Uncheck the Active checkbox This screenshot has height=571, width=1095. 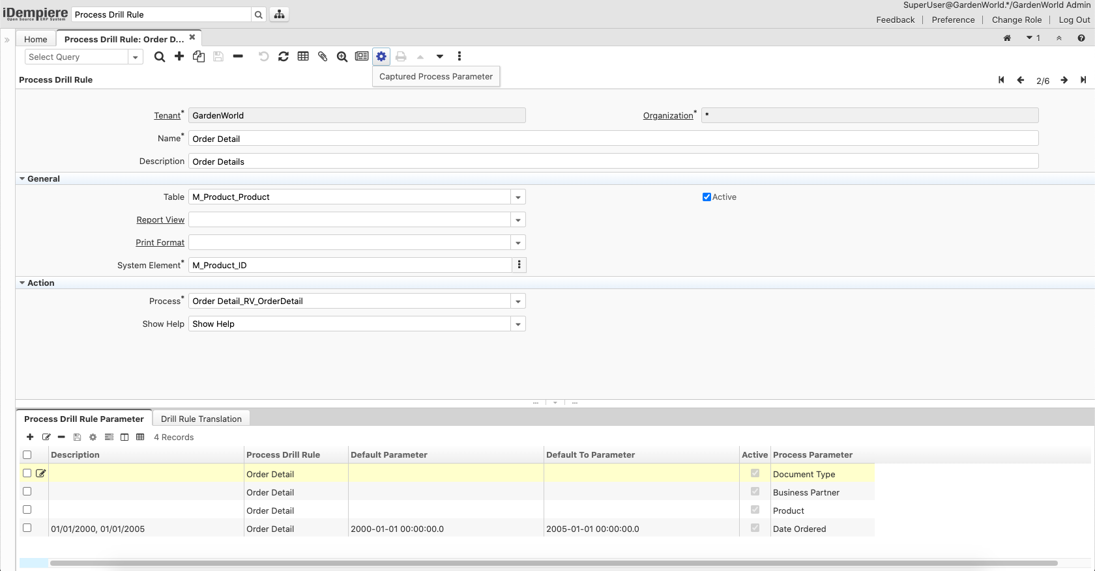tap(707, 197)
